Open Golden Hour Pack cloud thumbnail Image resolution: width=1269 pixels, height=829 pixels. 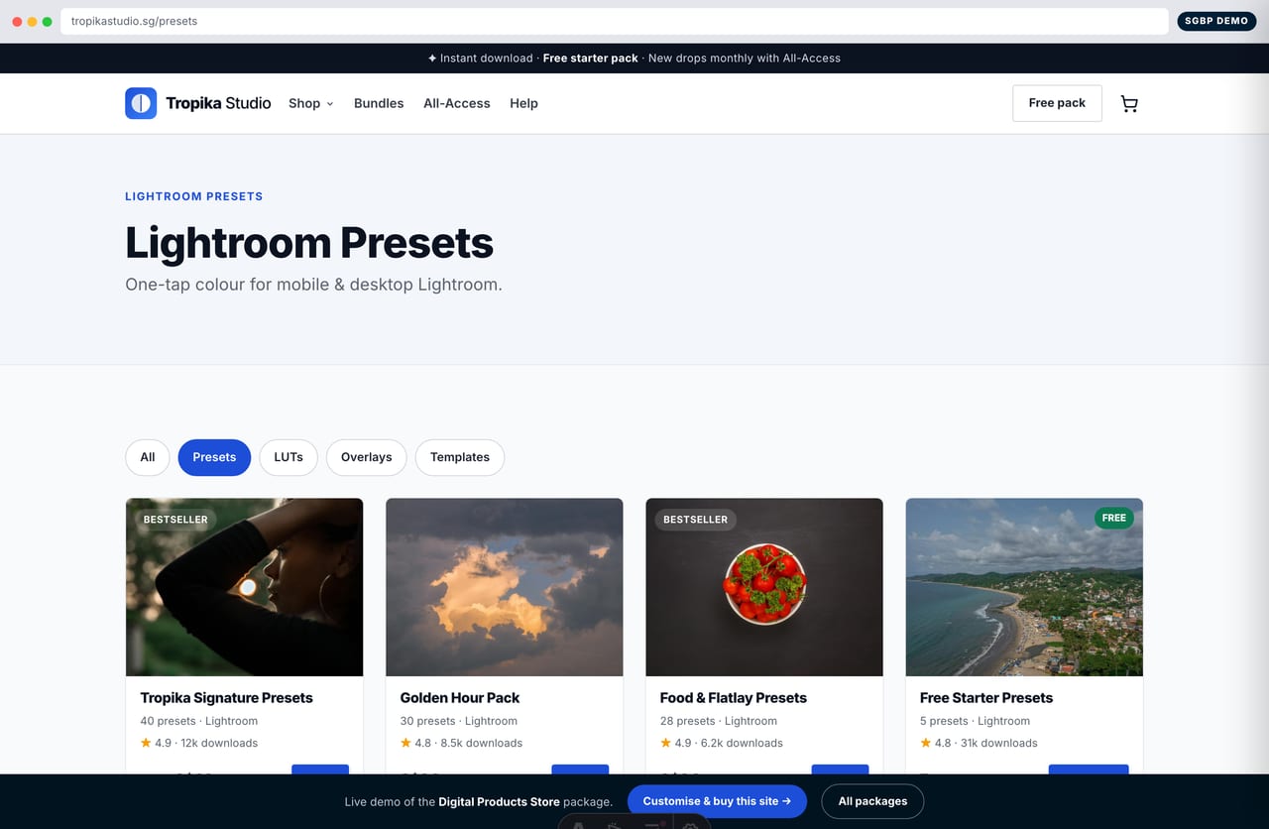505,587
